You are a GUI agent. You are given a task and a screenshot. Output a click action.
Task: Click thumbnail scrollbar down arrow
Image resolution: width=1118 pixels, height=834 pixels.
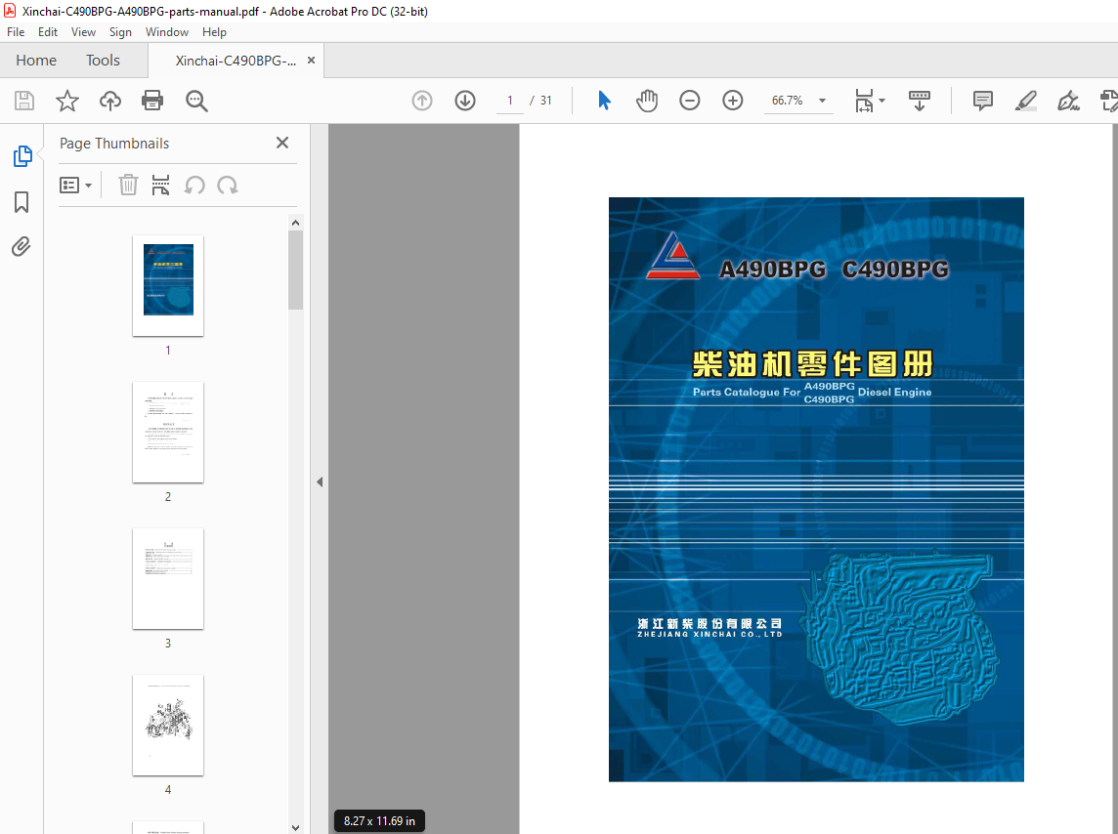[x=295, y=827]
